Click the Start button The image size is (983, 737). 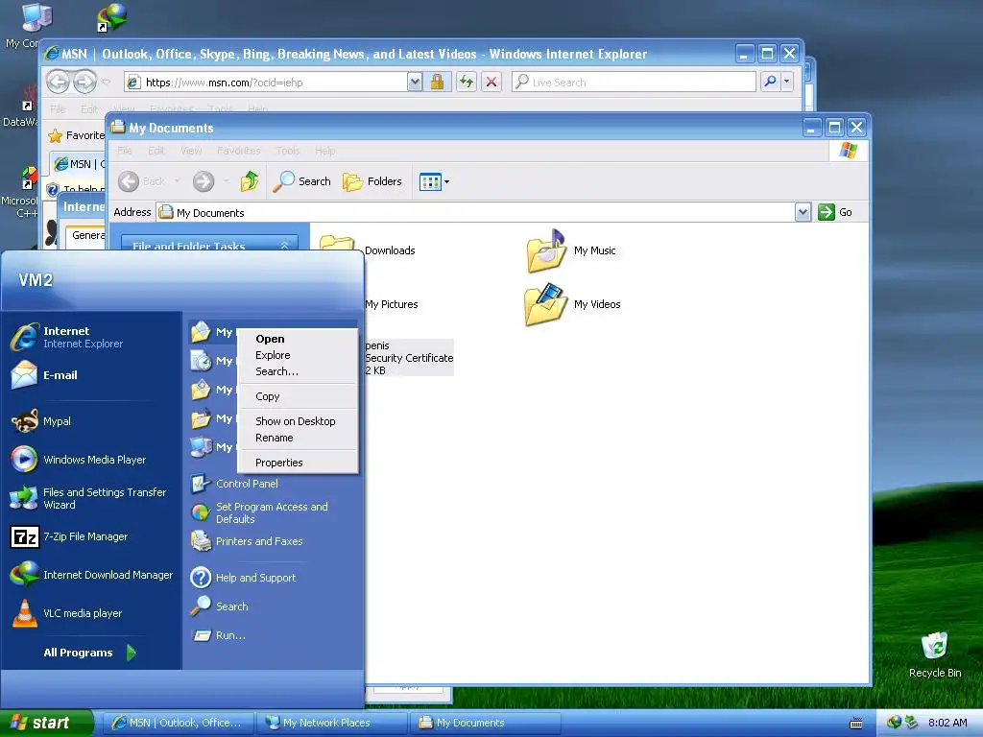click(46, 723)
